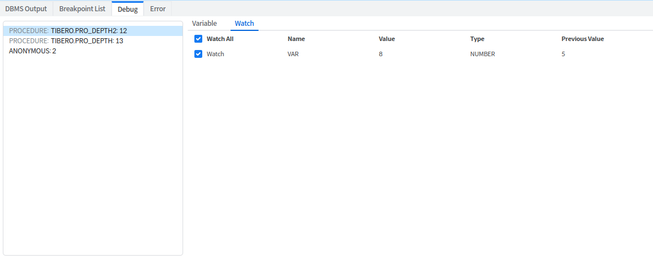This screenshot has height=259, width=653.
Task: Open the Error tab
Action: pos(158,9)
